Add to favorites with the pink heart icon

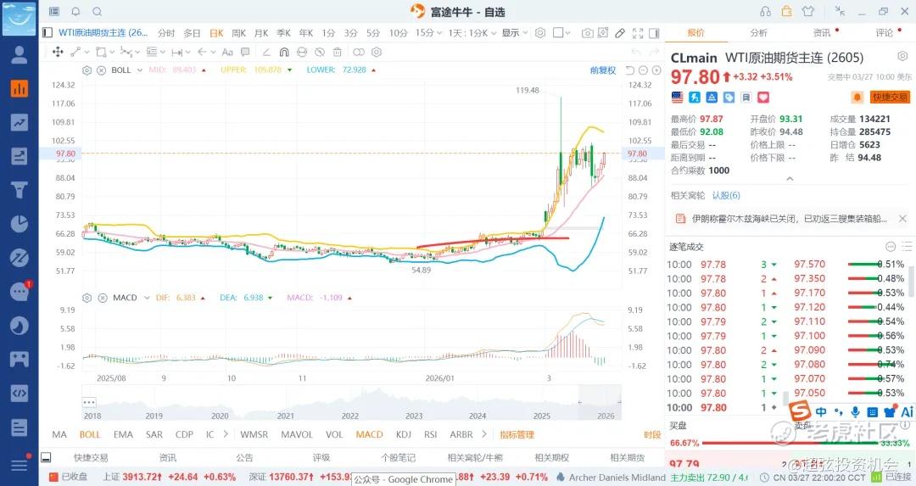point(763,98)
